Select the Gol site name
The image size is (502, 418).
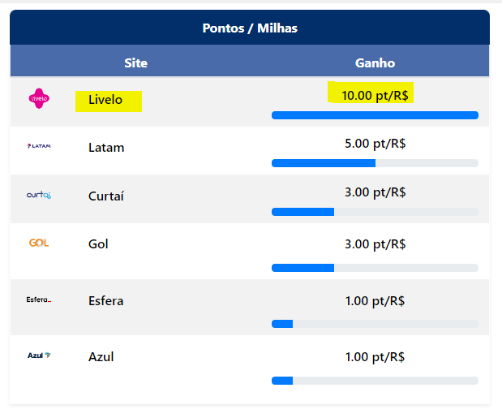[x=98, y=244]
